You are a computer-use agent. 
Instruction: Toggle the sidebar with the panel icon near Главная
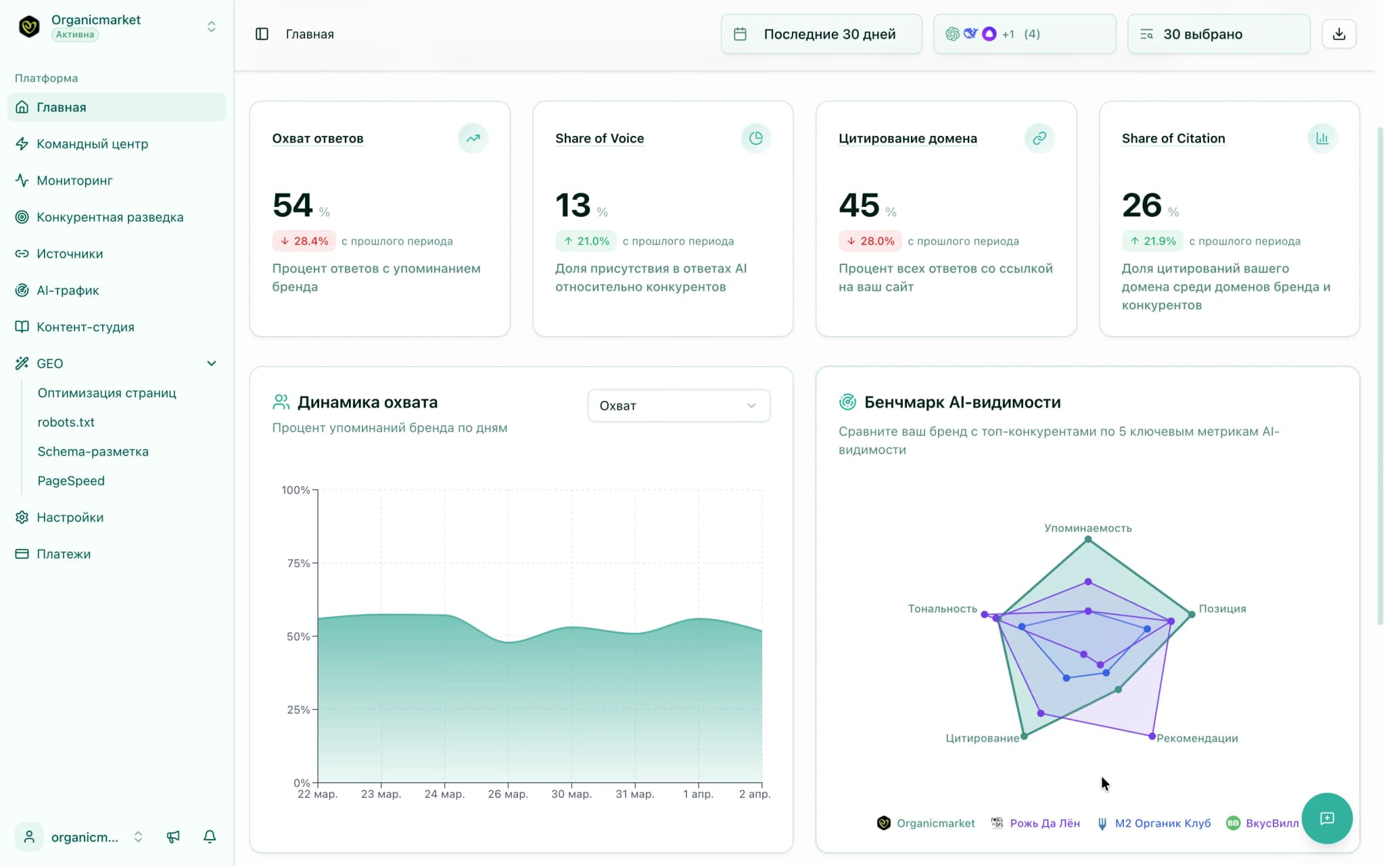pos(262,34)
